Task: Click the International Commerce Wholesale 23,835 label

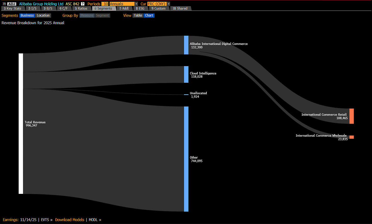Action: [322, 137]
